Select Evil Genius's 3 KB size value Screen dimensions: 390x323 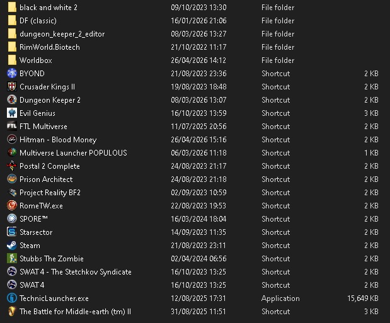(x=371, y=113)
